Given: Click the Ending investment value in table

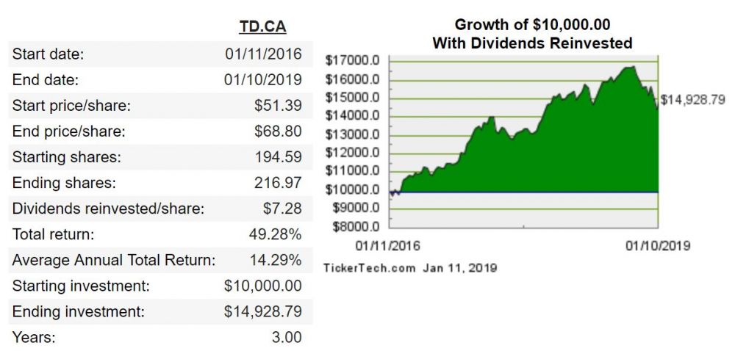Looking at the screenshot, I should click(x=262, y=311).
